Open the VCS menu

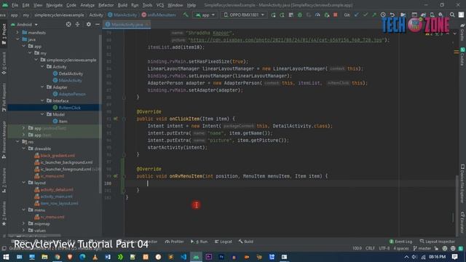[160, 5]
